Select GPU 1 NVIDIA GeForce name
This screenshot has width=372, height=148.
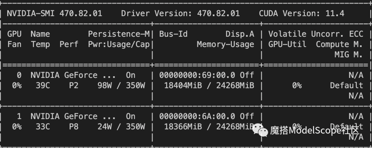pyautogui.click(x=73, y=116)
